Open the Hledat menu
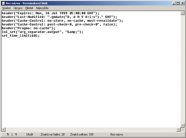186x138 pixels. click(x=29, y=8)
